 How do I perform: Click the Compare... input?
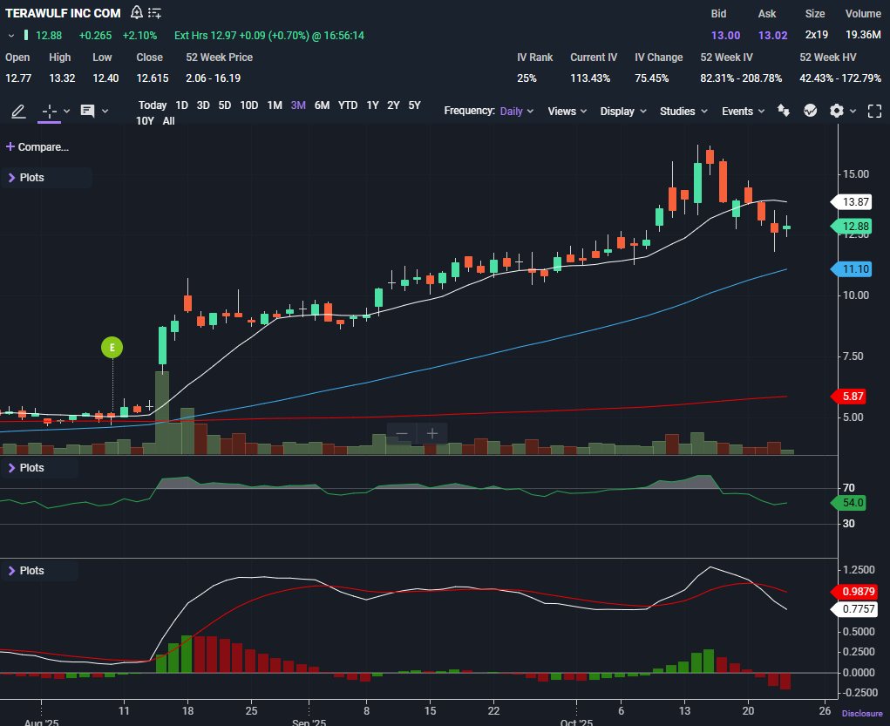click(43, 147)
